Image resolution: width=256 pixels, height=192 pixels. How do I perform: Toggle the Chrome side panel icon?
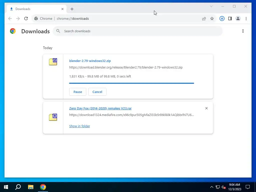coord(230,18)
